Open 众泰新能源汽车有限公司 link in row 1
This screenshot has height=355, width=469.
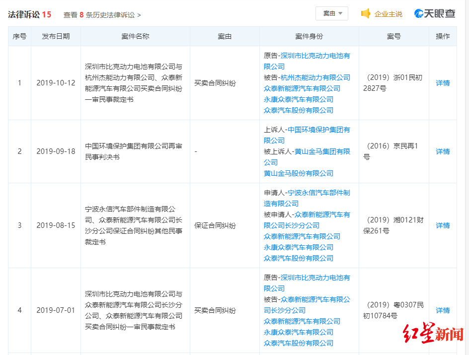tap(302, 88)
